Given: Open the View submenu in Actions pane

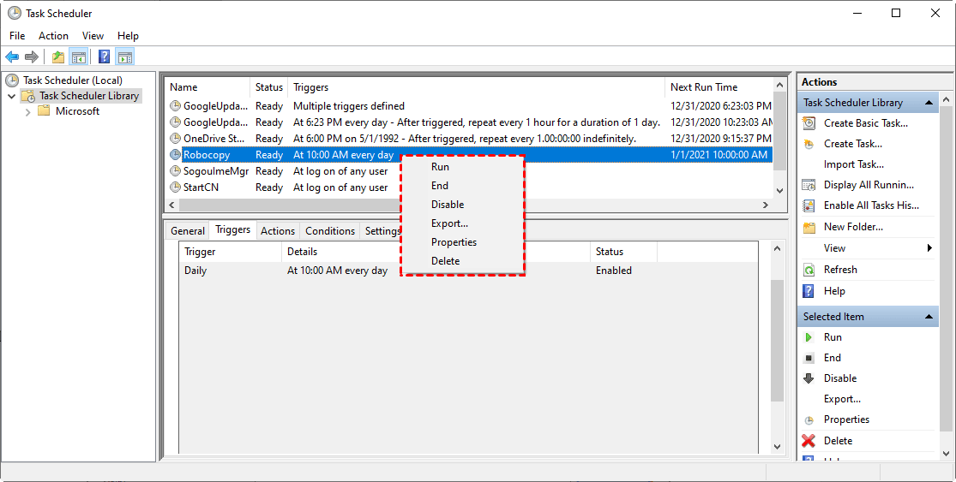Looking at the screenshot, I should pyautogui.click(x=929, y=248).
